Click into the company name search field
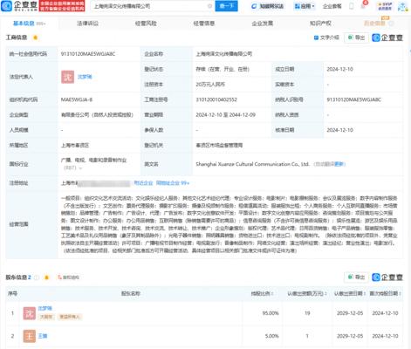The height and width of the screenshot is (349, 411). (150, 6)
